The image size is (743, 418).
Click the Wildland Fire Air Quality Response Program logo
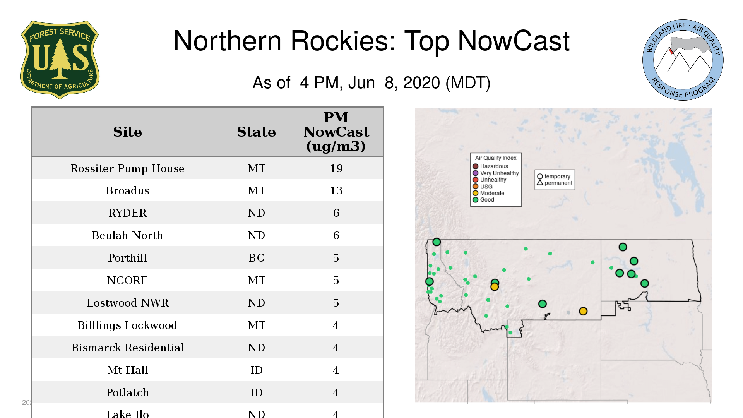(683, 60)
